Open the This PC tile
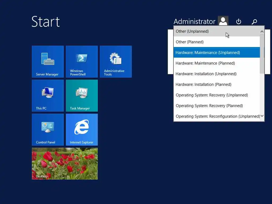 tap(48, 96)
